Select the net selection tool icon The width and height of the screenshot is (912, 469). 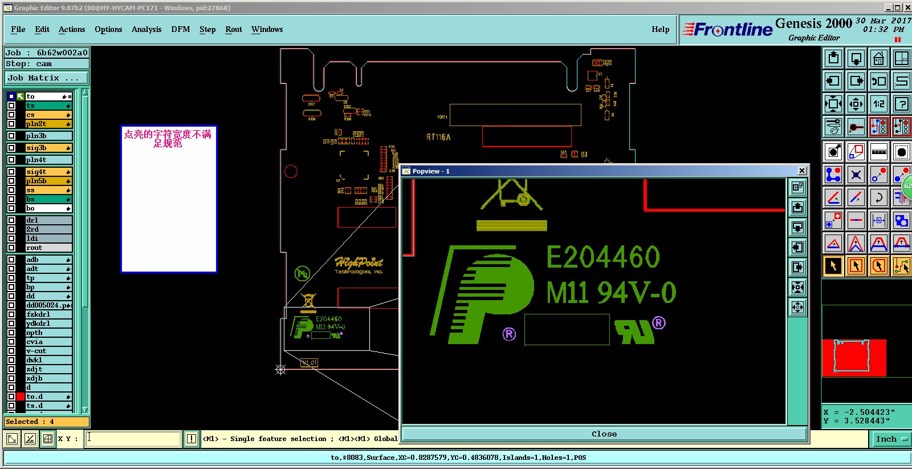coord(902,266)
